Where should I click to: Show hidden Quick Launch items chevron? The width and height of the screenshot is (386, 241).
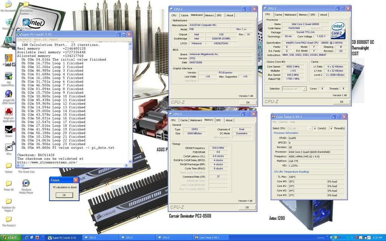43,237
